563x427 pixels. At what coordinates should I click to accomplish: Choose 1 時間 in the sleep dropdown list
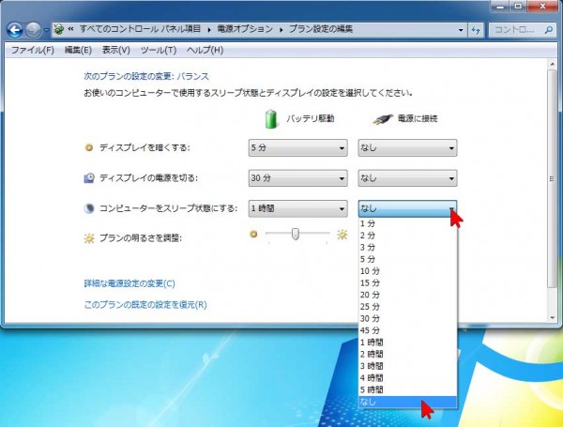(372, 343)
